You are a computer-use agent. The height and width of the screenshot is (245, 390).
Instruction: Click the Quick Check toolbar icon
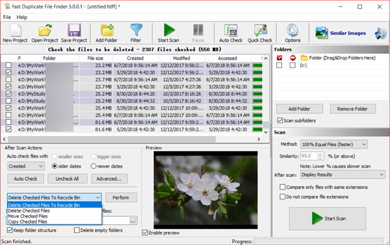(259, 33)
